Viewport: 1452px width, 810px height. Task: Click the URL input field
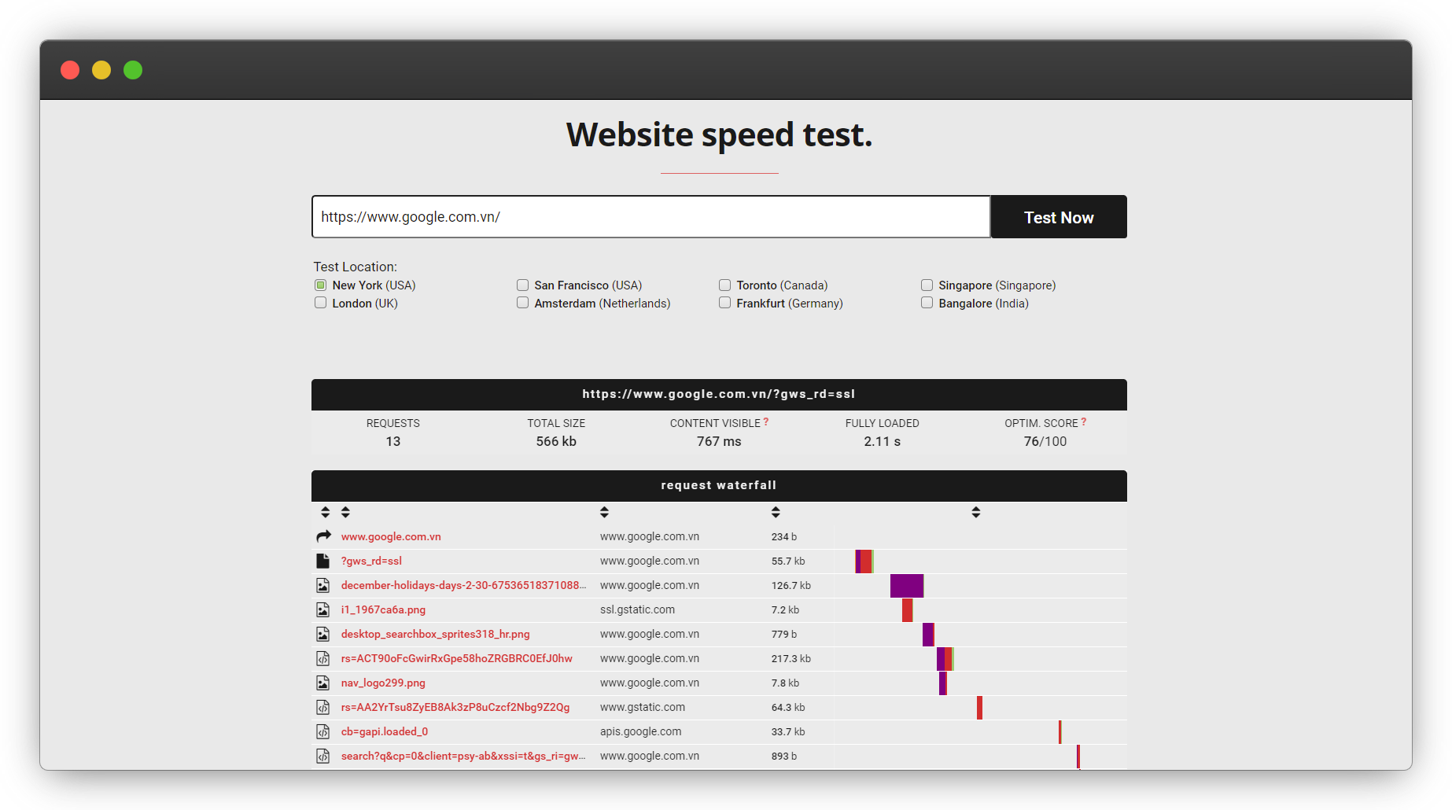point(650,217)
